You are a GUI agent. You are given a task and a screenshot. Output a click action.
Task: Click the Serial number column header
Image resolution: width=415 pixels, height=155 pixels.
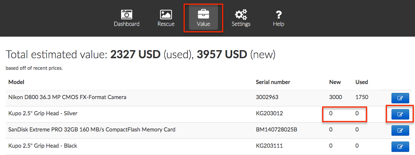pyautogui.click(x=273, y=82)
